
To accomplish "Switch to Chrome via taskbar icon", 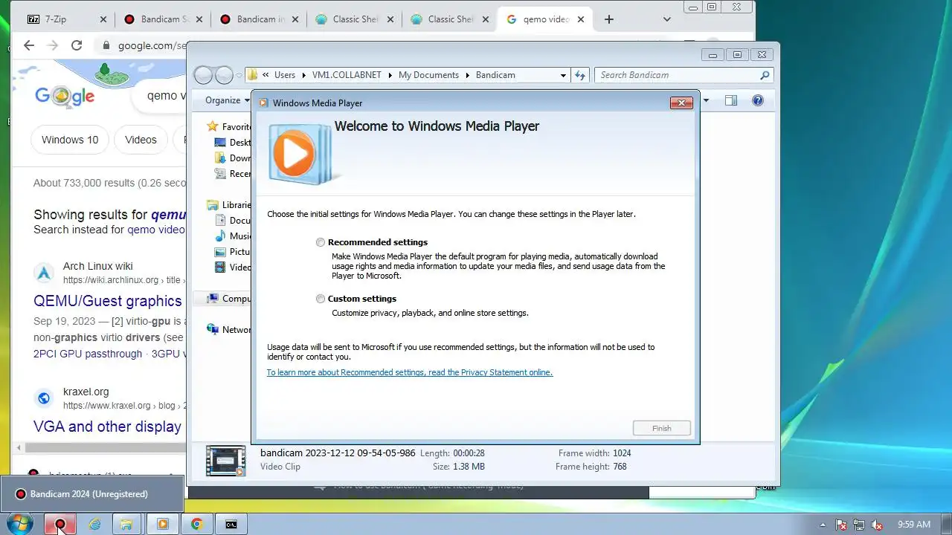I will pyautogui.click(x=196, y=524).
